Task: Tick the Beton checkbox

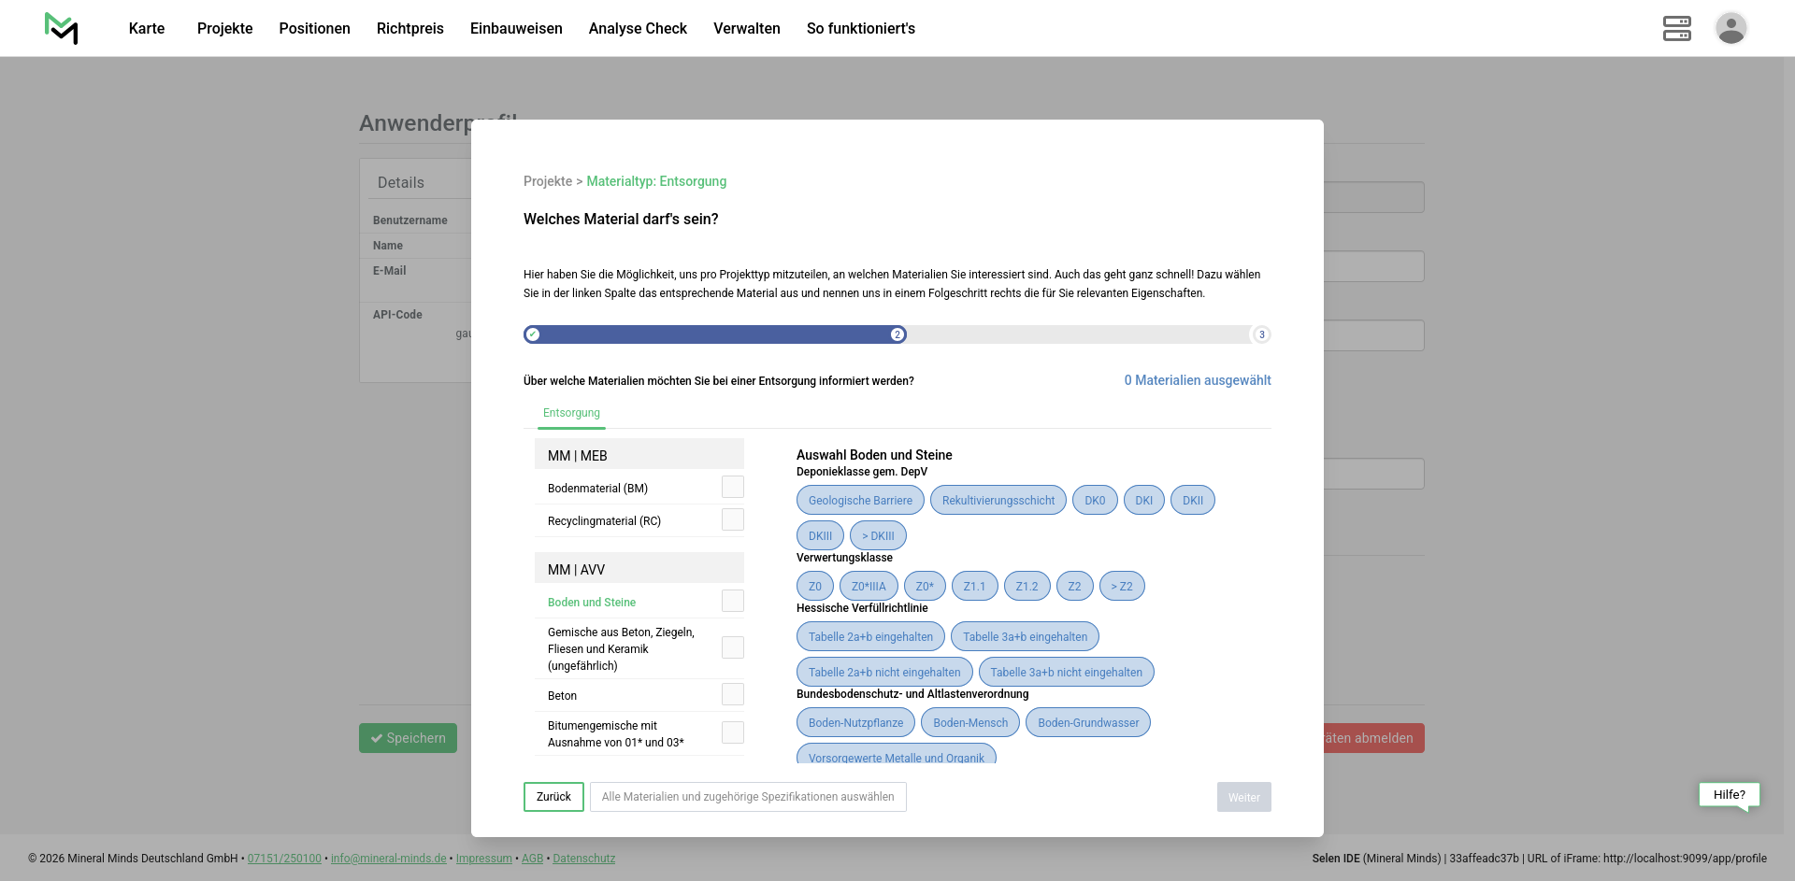Action: tap(733, 695)
